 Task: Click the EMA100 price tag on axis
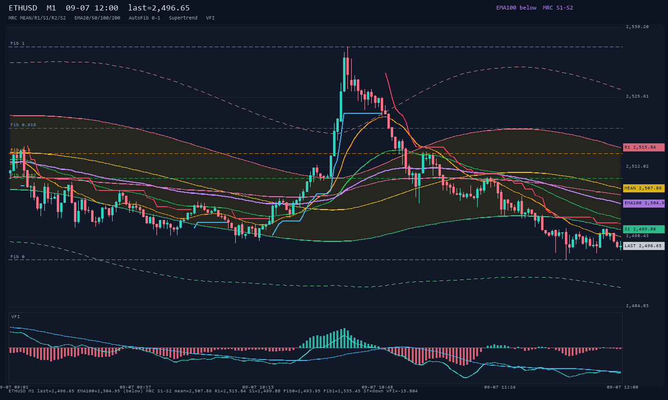click(644, 203)
